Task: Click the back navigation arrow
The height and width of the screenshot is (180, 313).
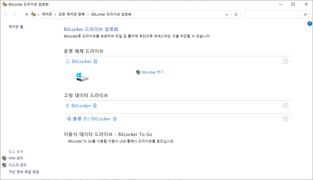Action: point(6,14)
